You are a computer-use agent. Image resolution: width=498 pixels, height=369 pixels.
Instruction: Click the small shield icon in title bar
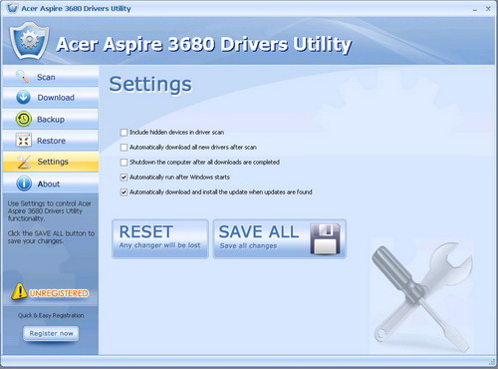(x=12, y=8)
